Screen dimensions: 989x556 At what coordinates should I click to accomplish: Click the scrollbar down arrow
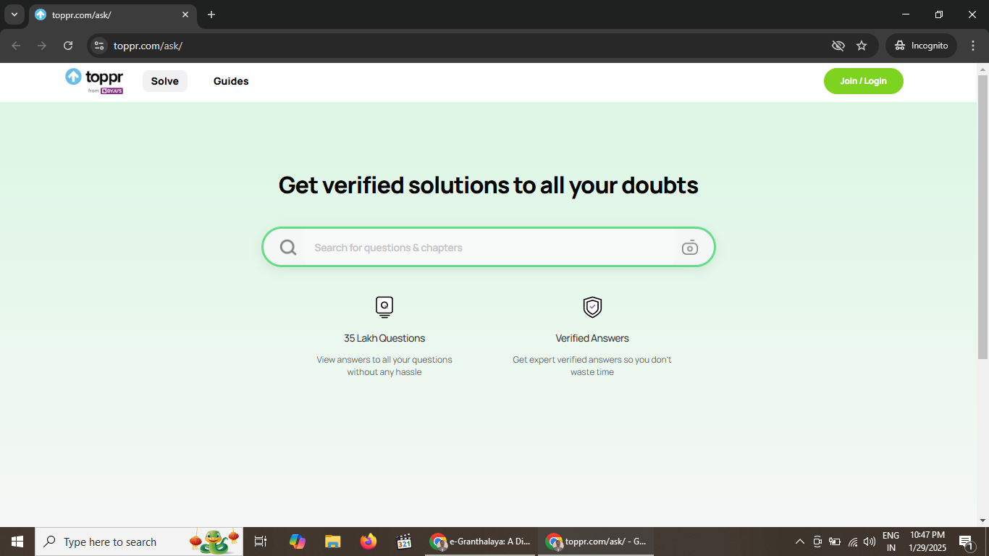(982, 520)
